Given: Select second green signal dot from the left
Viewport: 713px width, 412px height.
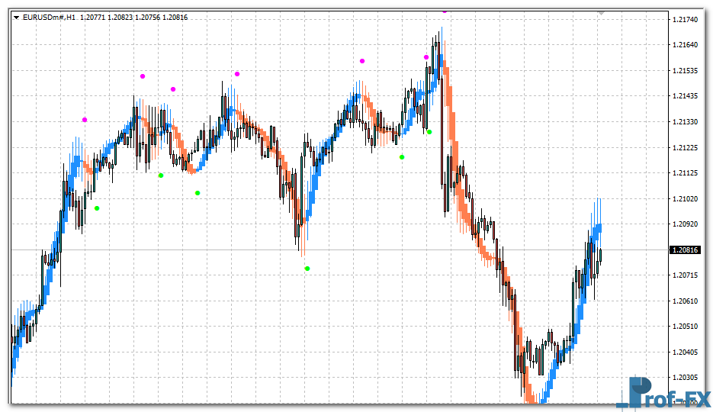Looking at the screenshot, I should click(x=161, y=175).
